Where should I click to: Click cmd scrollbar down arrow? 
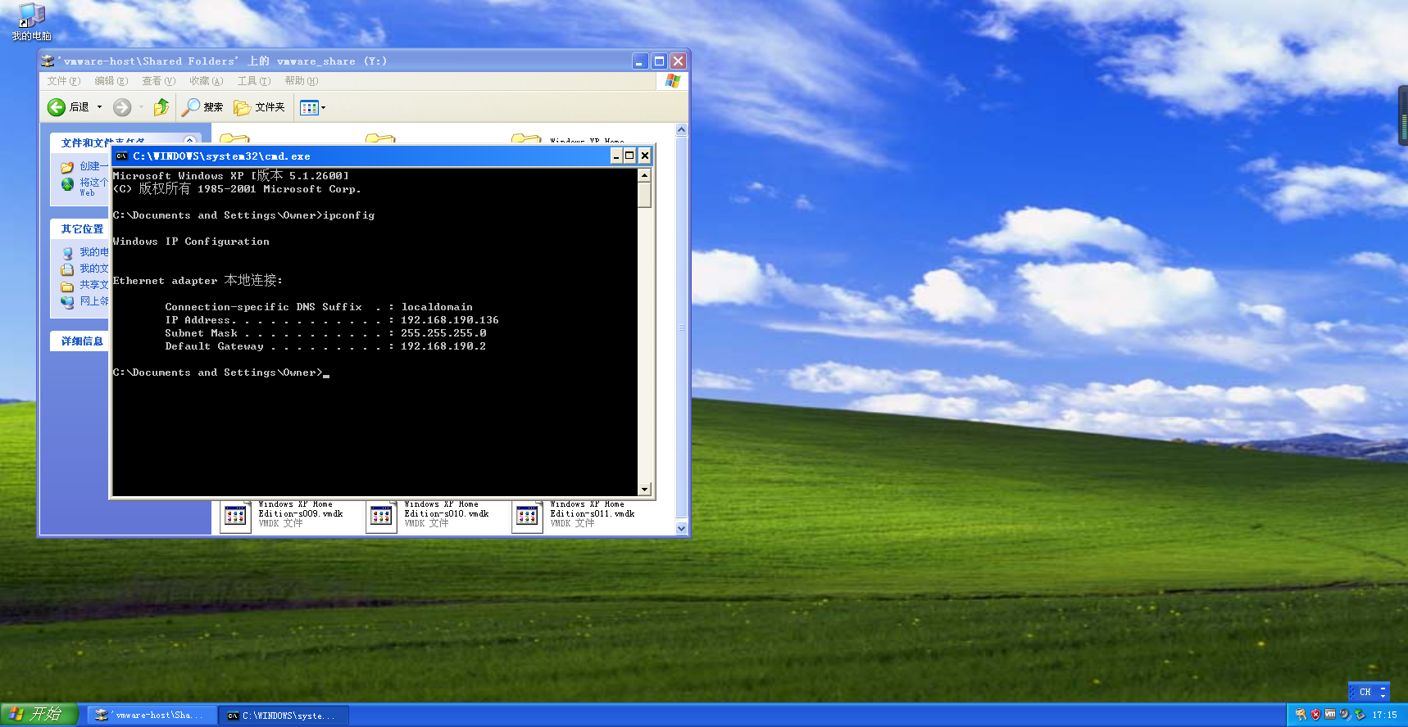(x=644, y=489)
